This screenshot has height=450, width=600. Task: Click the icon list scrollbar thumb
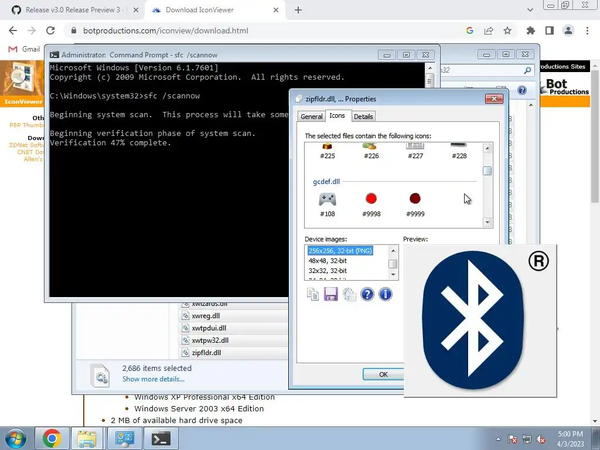pos(487,171)
